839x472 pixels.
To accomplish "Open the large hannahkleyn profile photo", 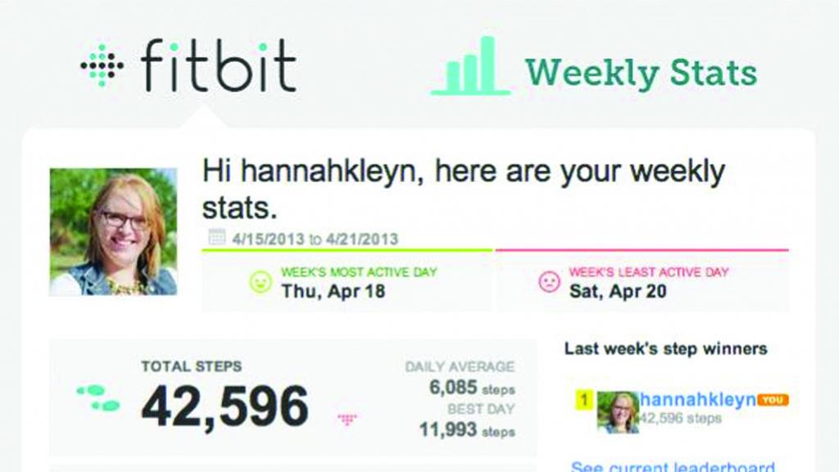I will pyautogui.click(x=113, y=232).
